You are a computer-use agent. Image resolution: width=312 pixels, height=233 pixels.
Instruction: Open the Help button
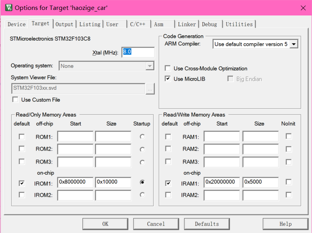point(286,224)
